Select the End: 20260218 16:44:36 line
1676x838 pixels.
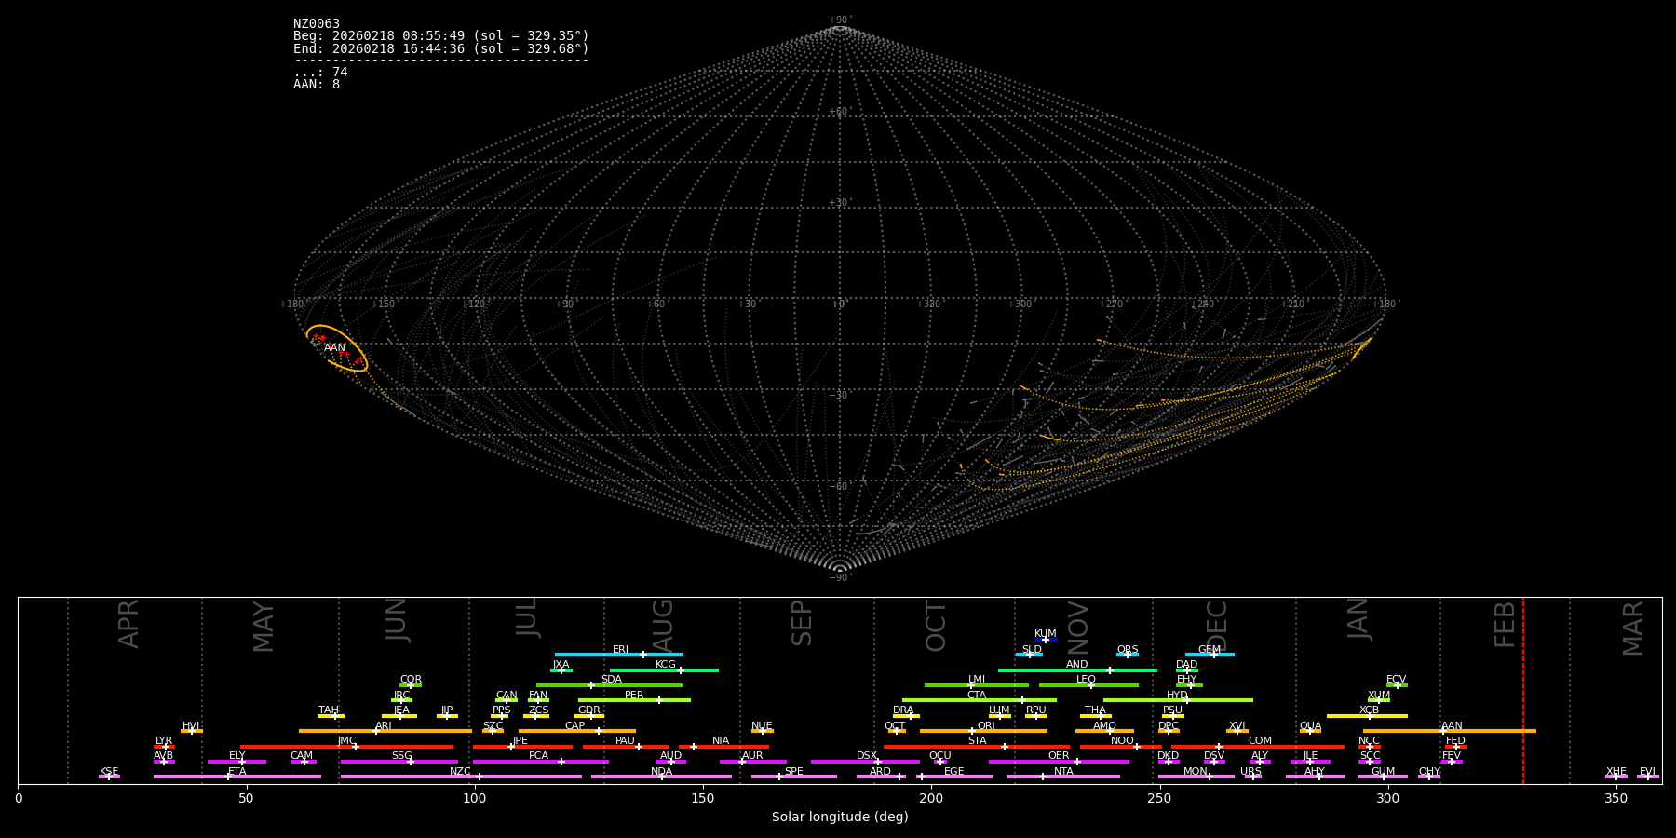click(x=440, y=48)
